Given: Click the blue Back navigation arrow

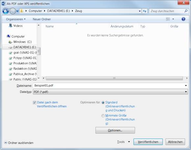Looking at the screenshot, I should [6, 11].
